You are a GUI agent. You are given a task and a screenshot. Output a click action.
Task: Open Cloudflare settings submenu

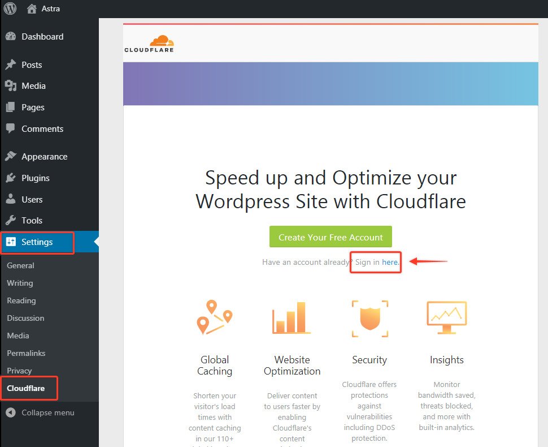26,388
